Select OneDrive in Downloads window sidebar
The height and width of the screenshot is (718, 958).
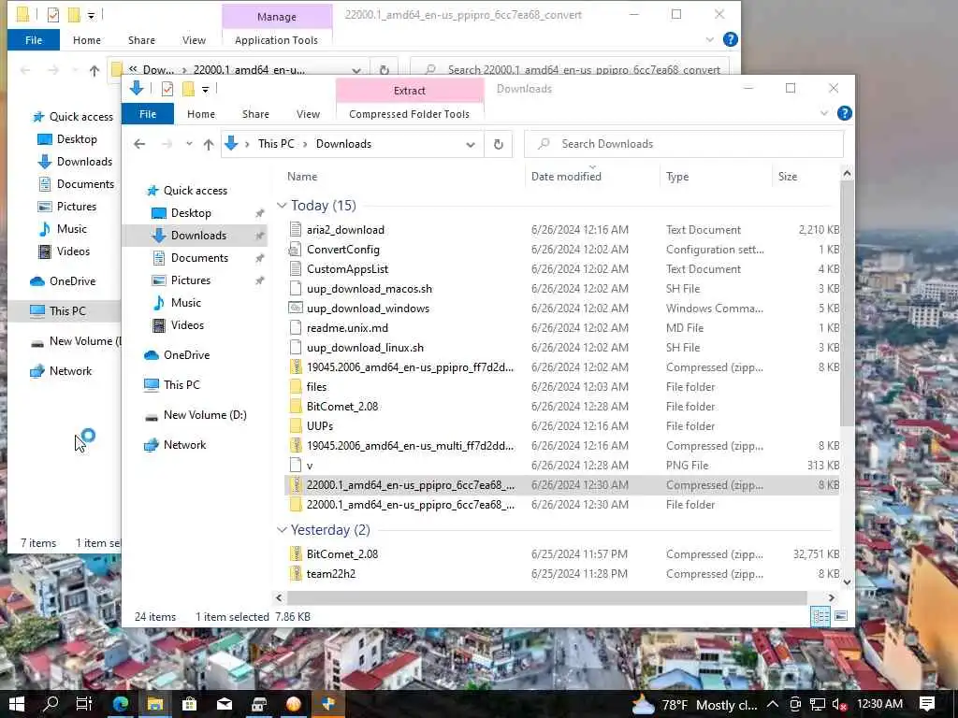[x=186, y=354]
